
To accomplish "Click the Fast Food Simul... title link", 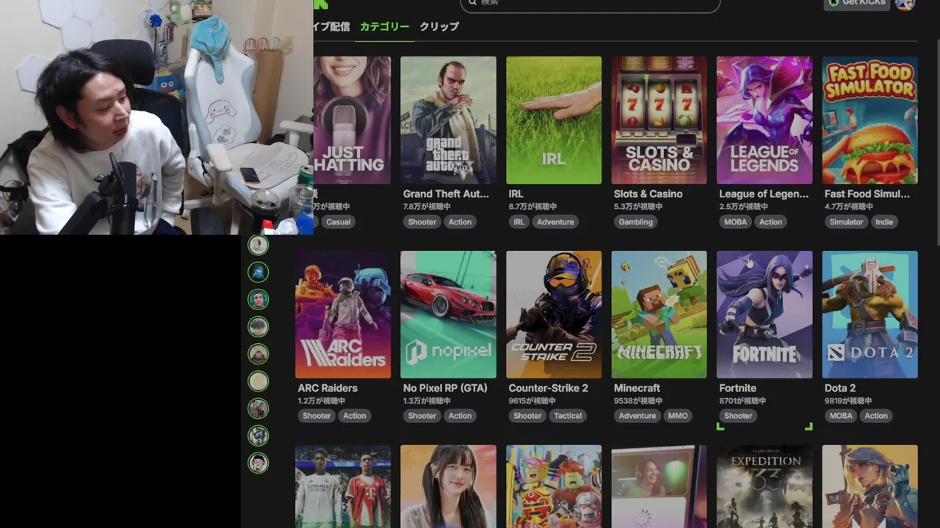I will click(x=867, y=194).
